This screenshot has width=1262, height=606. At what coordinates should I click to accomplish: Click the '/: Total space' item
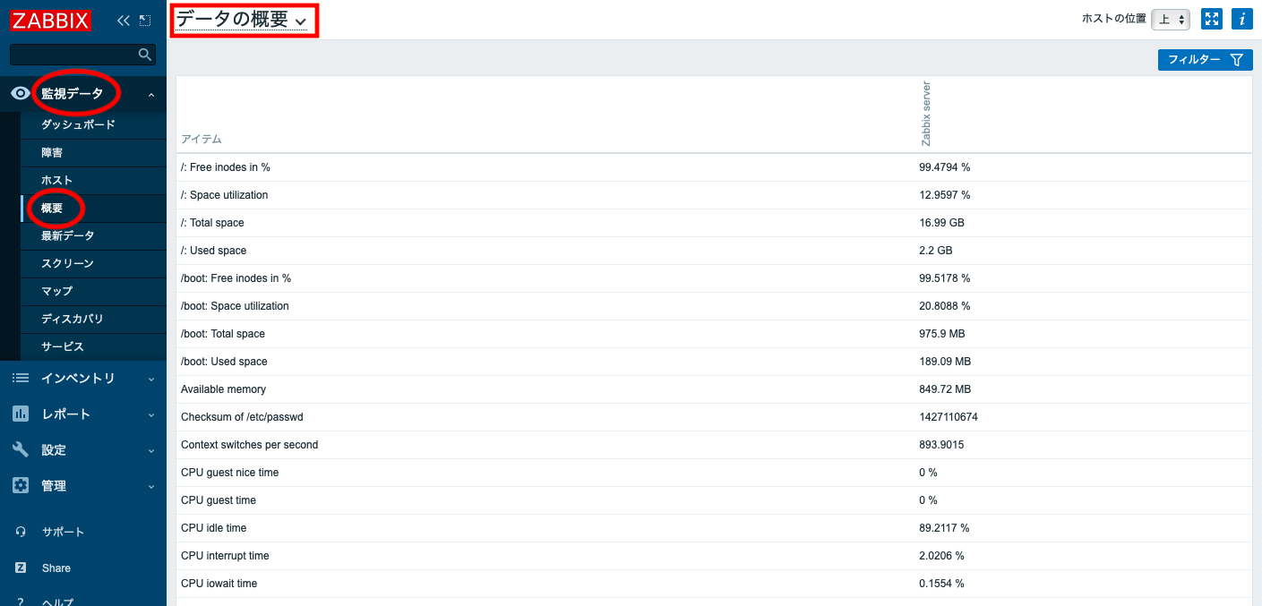(212, 223)
